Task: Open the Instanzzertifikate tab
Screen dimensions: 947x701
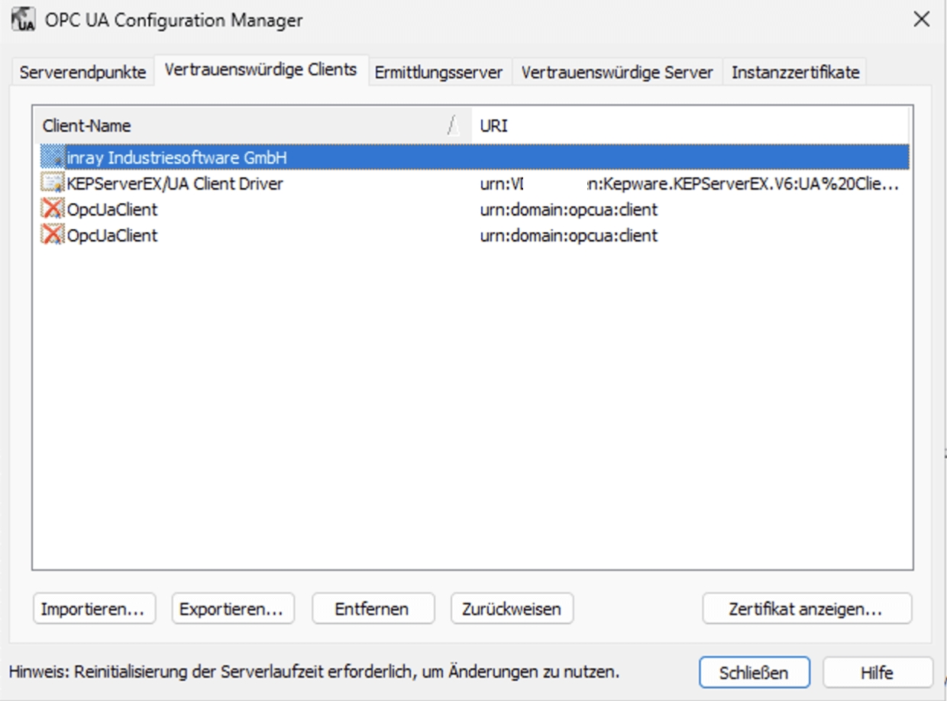Action: (x=795, y=73)
